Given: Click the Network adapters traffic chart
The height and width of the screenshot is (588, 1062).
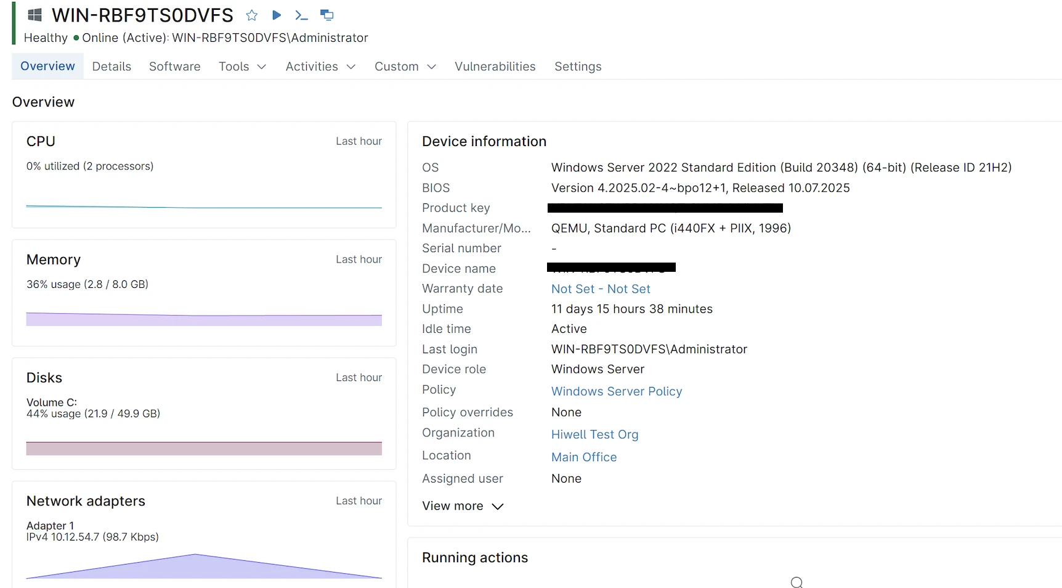Looking at the screenshot, I should coord(204,566).
